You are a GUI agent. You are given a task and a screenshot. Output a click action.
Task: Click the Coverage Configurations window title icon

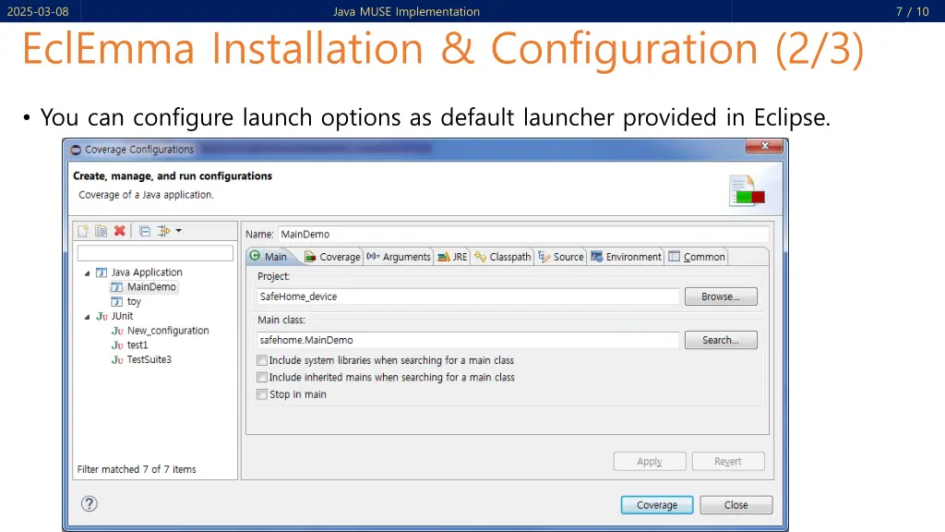(x=76, y=150)
